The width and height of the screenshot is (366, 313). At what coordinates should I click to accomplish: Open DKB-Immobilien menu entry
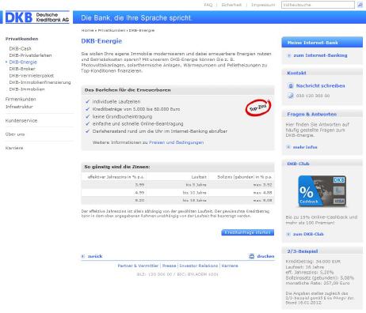coord(27,89)
